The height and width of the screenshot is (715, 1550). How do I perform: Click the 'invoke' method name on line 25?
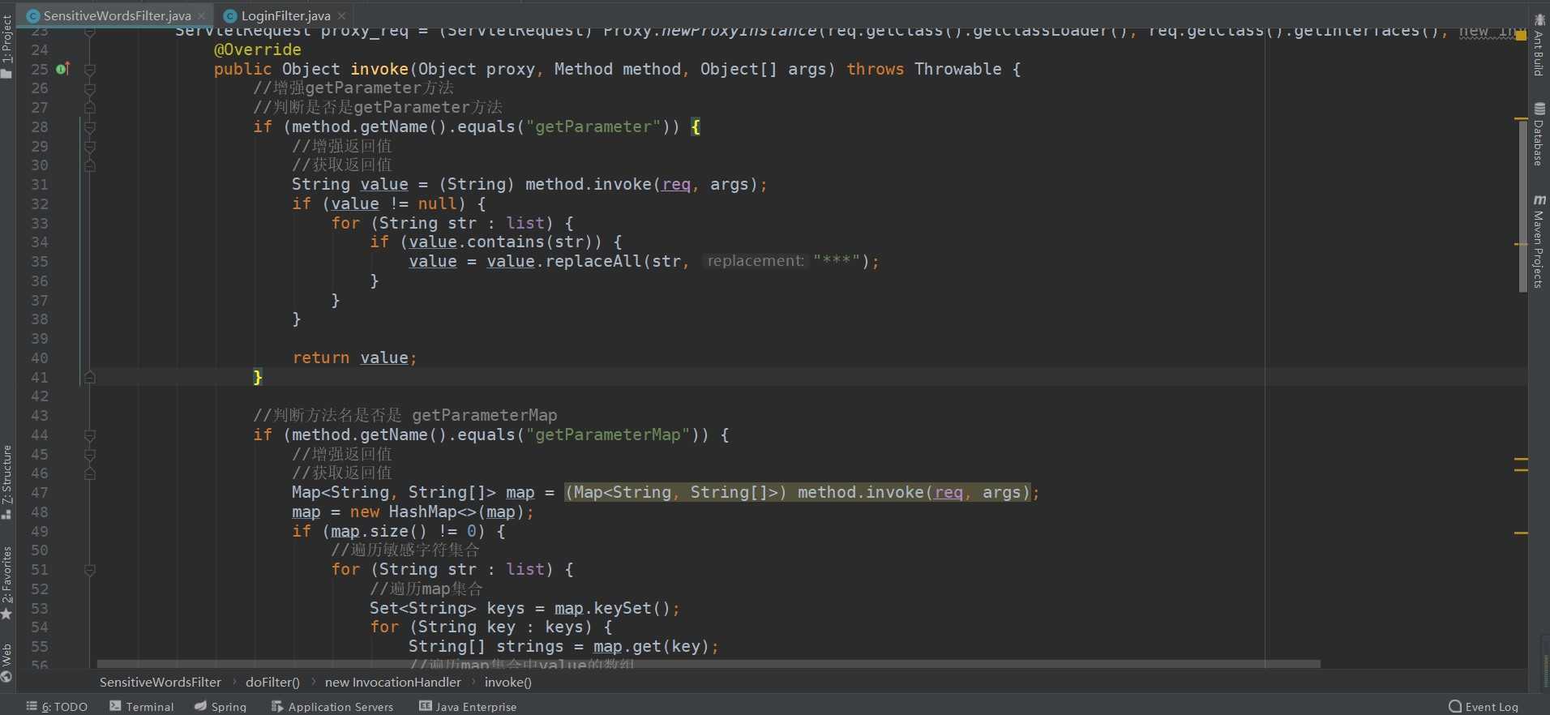(379, 70)
